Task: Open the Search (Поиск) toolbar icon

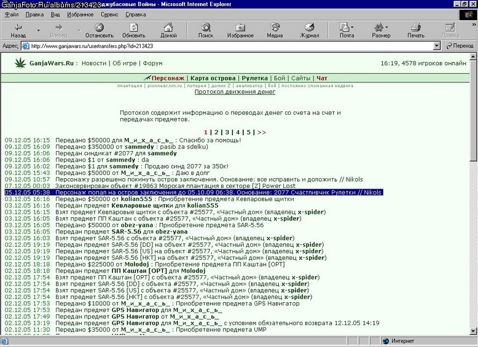Action: click(206, 28)
